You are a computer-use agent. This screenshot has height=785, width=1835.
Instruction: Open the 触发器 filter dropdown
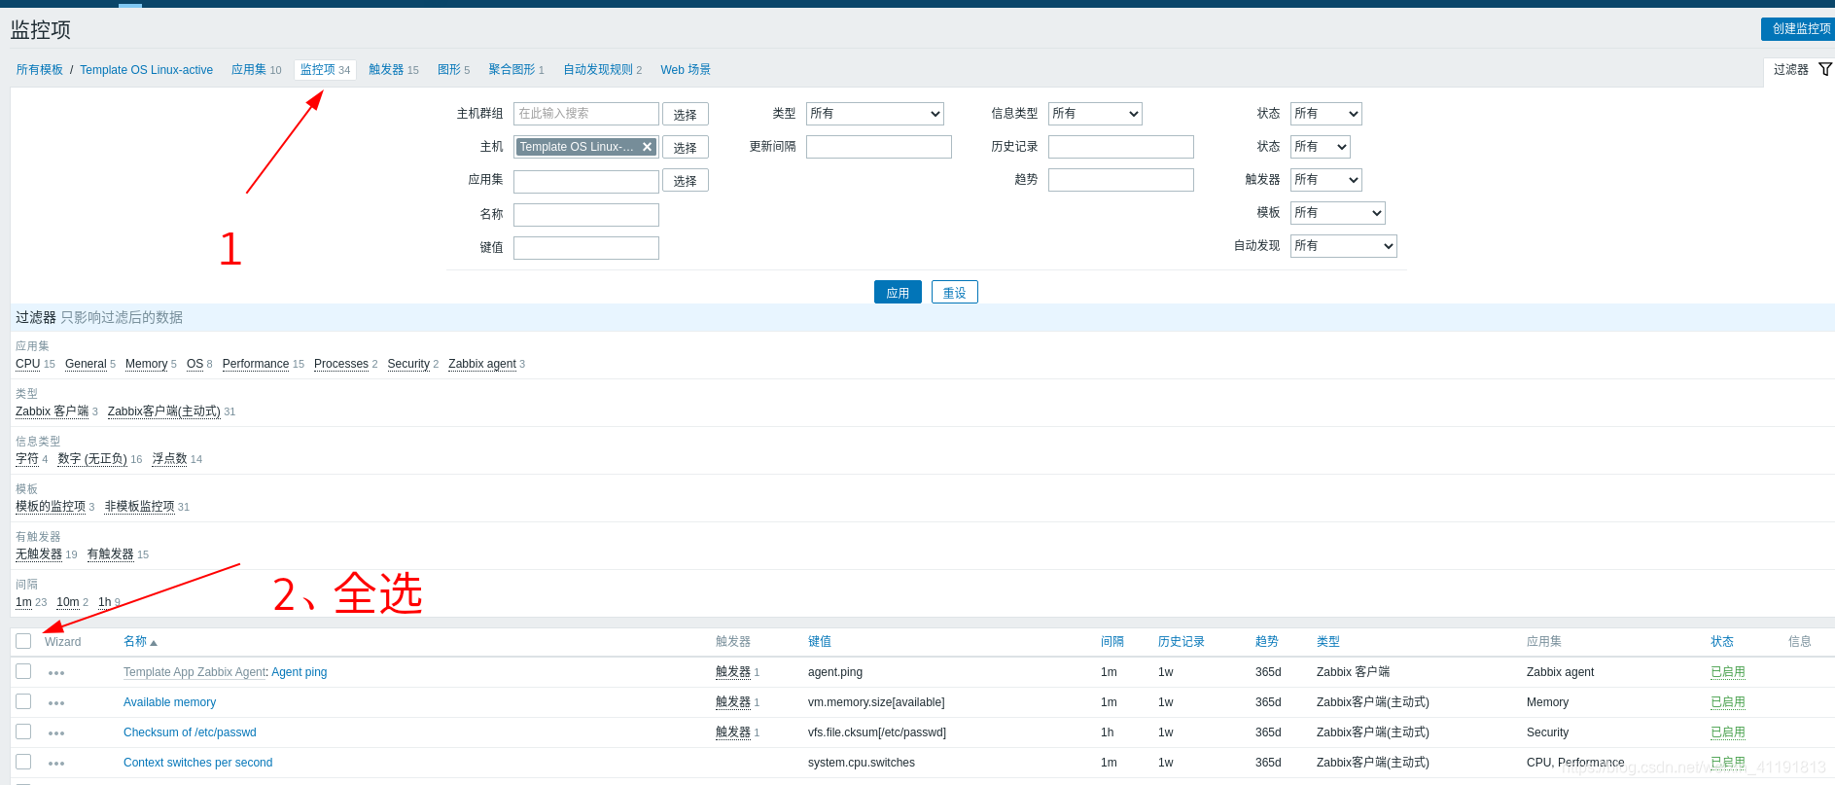click(1325, 180)
